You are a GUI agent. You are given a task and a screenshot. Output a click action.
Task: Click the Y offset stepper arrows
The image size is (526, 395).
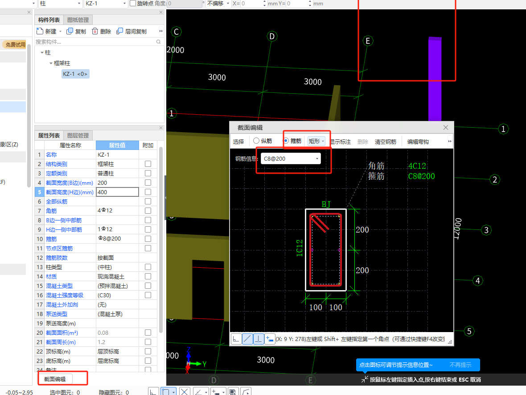pos(310,4)
